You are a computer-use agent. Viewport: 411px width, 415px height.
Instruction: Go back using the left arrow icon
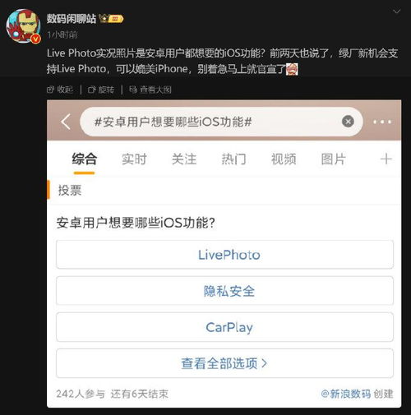point(66,122)
